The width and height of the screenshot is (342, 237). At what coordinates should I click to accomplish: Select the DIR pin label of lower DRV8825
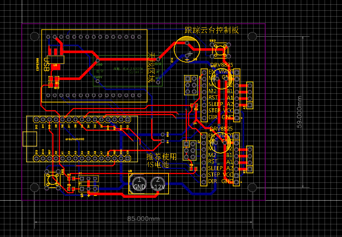click(213, 181)
